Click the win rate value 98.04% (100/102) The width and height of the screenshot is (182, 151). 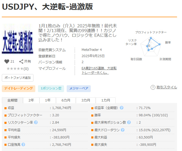153,115
